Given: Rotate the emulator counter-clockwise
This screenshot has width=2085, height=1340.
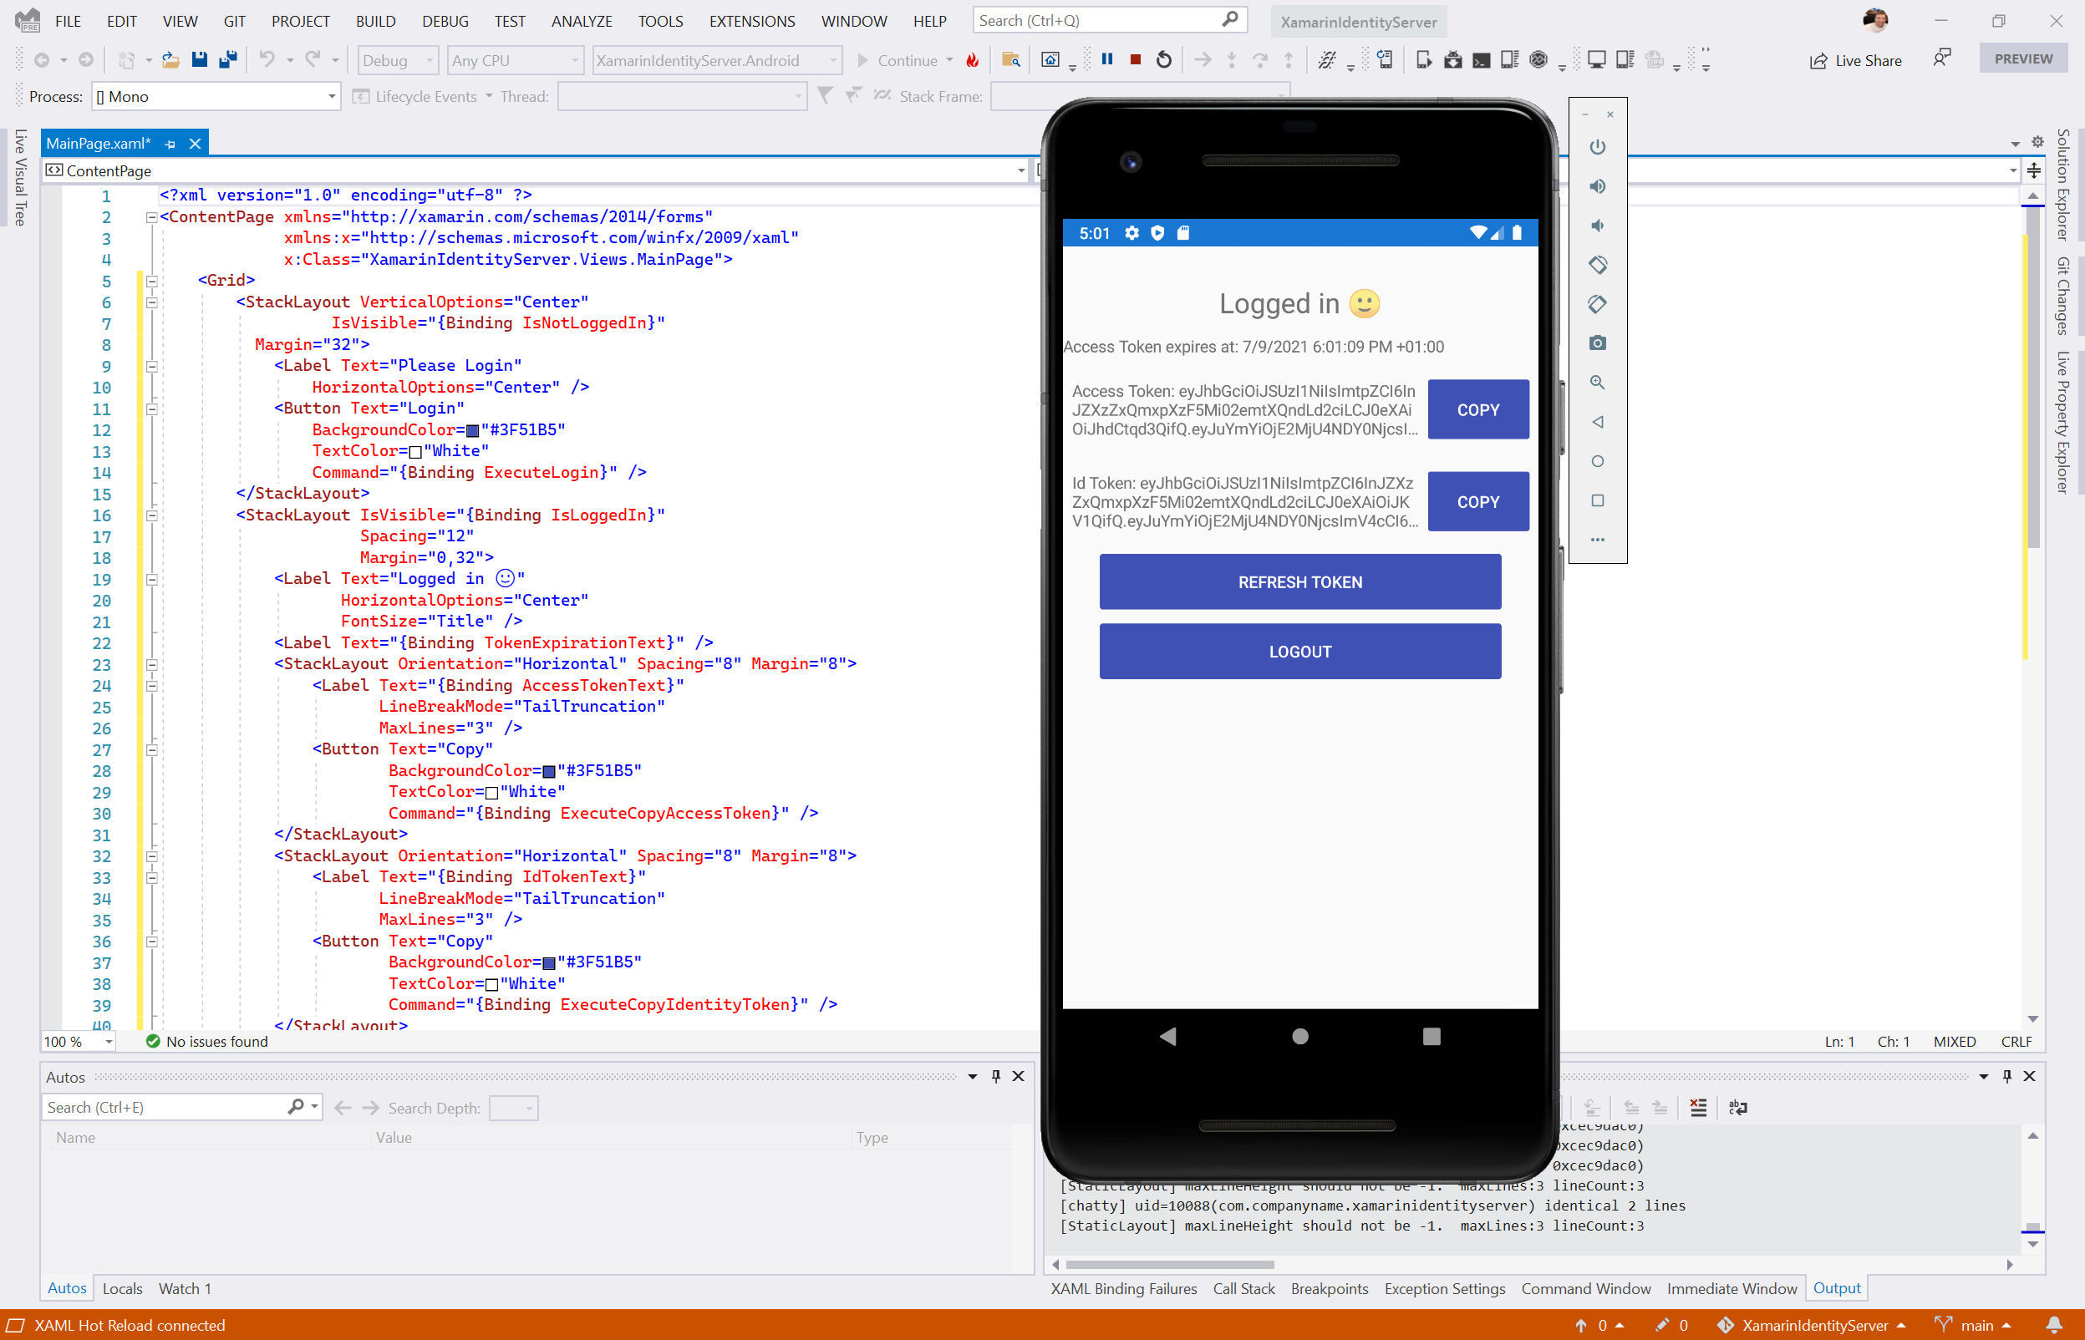Looking at the screenshot, I should (1598, 266).
